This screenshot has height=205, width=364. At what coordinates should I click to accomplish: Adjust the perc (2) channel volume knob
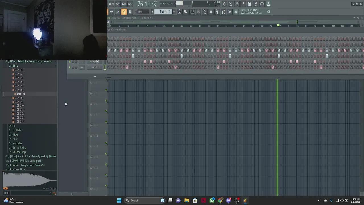76,67
